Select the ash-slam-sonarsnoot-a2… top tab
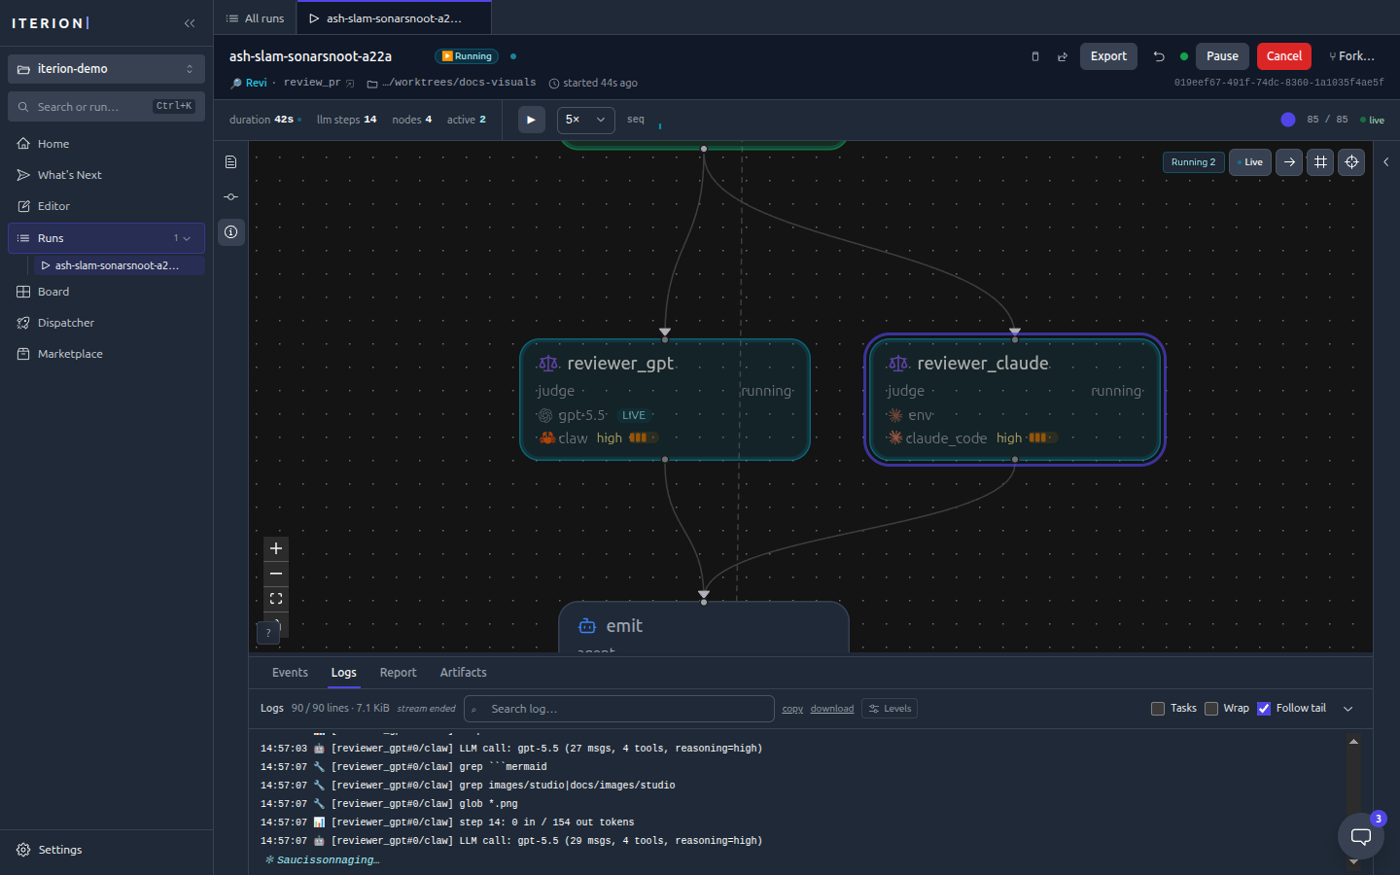The width and height of the screenshot is (1400, 875). point(394,18)
